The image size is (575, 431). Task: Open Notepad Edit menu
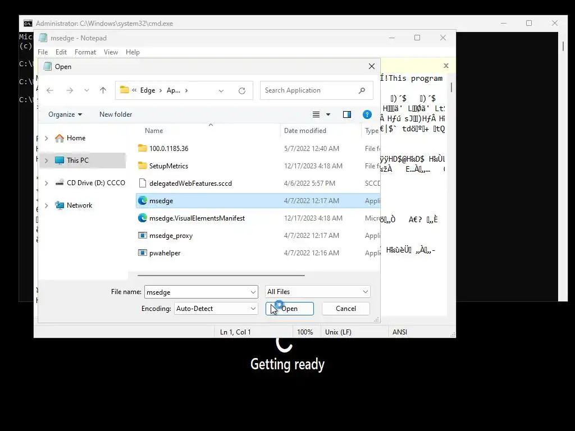coord(61,52)
